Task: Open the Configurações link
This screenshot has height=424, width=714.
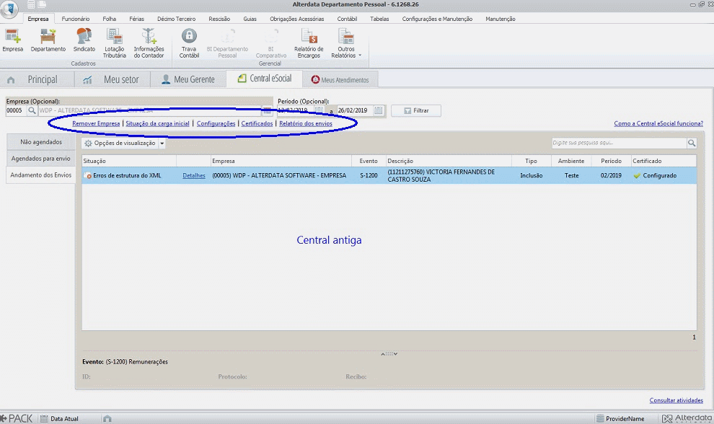Action: [x=216, y=123]
